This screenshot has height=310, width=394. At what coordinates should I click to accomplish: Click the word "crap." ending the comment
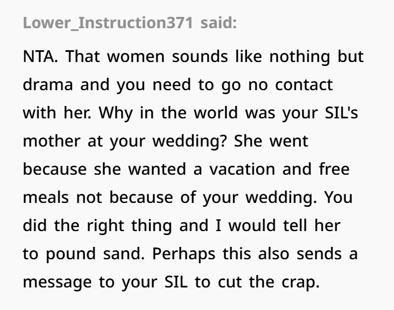[301, 283]
